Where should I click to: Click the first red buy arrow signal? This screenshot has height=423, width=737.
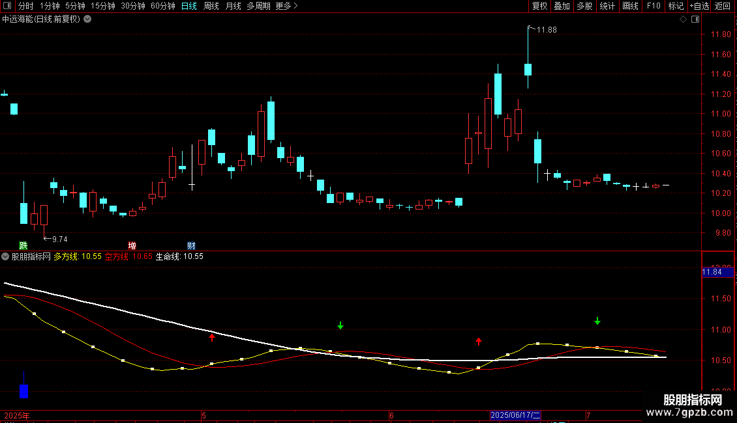point(212,337)
